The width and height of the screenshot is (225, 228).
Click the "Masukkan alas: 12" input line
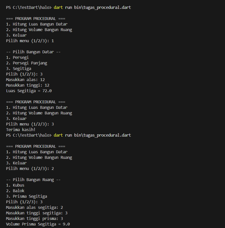point(25,80)
